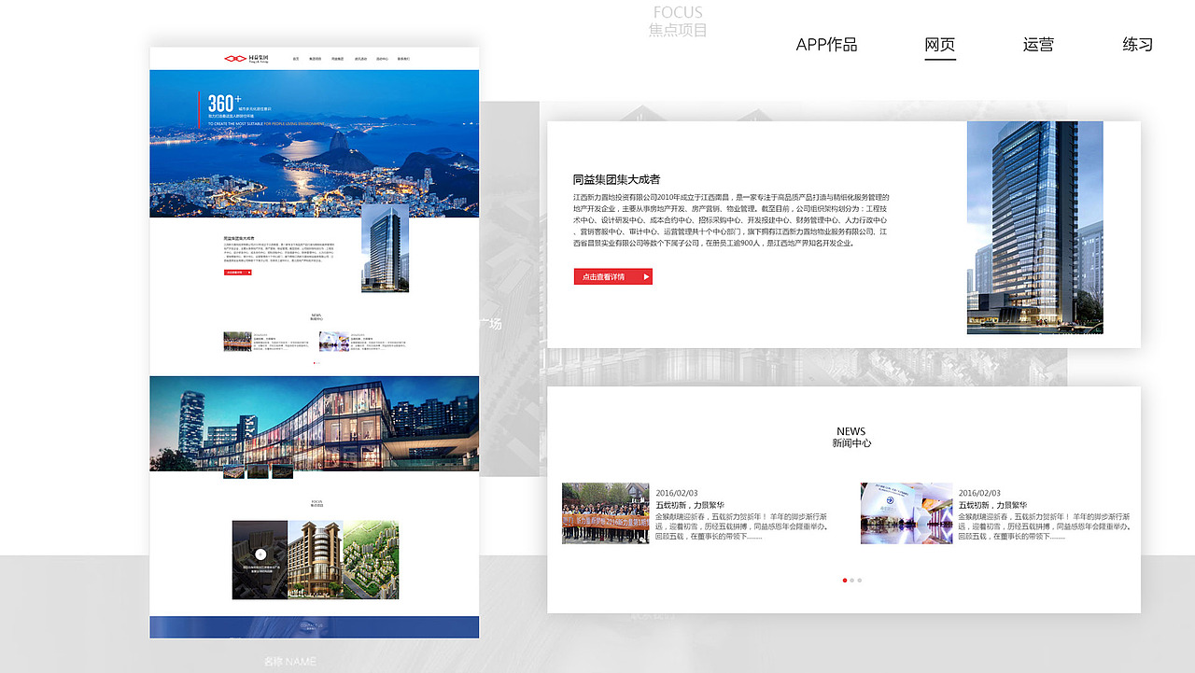Open 五载初新，力景繁华 headline beside purple hall image
This screenshot has width=1195, height=673.
993,505
